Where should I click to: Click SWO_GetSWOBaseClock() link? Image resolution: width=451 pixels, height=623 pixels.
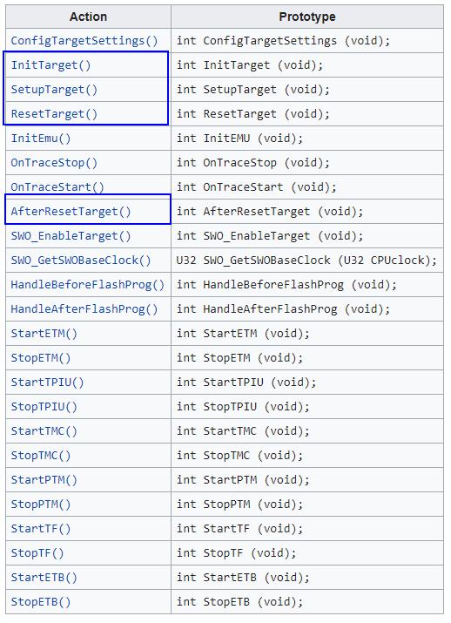click(81, 261)
